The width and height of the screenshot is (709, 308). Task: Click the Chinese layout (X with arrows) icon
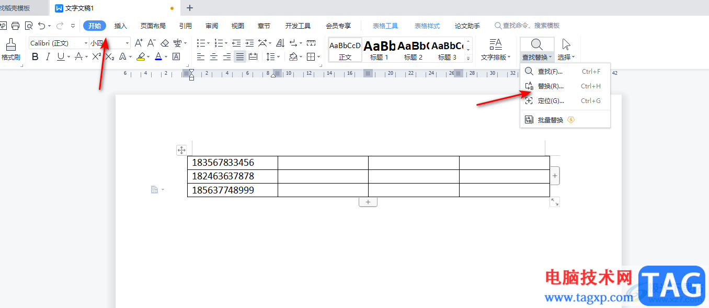[262, 43]
